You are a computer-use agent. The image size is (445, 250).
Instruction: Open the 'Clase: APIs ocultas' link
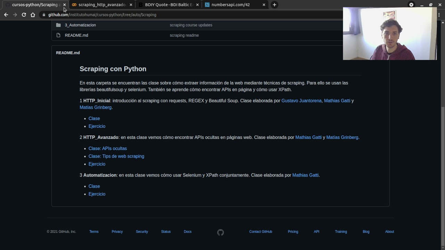click(x=108, y=148)
